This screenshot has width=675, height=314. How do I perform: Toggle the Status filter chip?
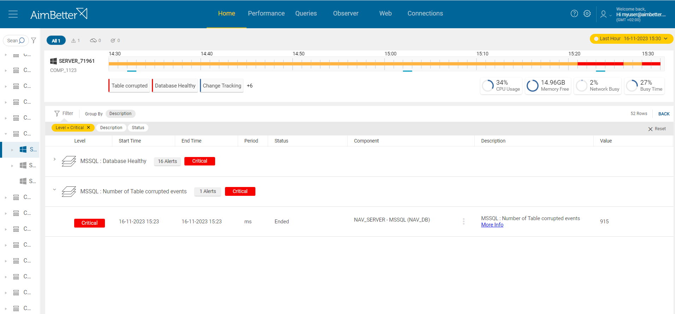(x=138, y=128)
